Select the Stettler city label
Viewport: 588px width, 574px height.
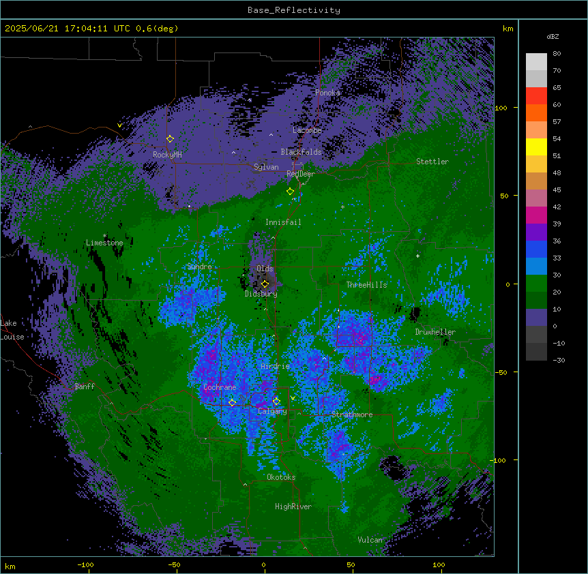[x=432, y=162]
